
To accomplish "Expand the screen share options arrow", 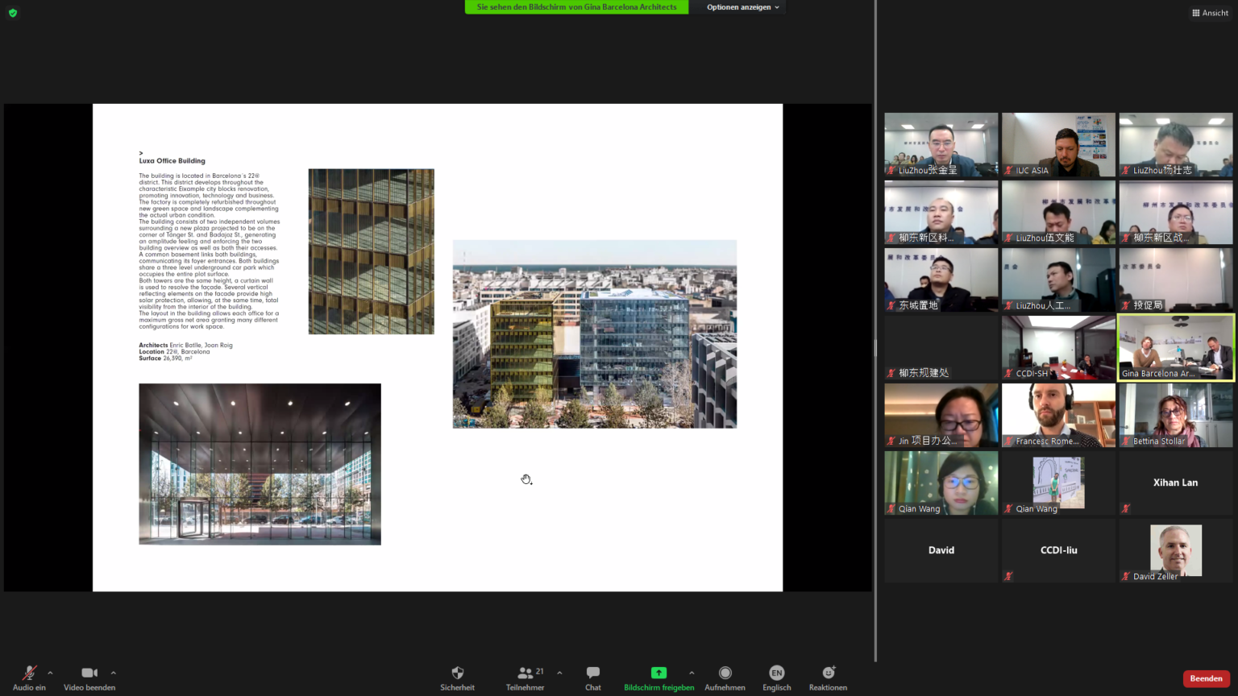I will [692, 673].
